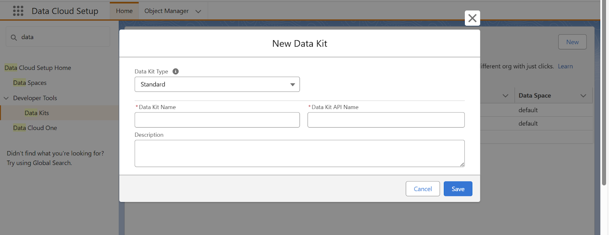The height and width of the screenshot is (235, 609).
Task: Collapse the Developer Tools tree section
Action: tap(6, 98)
